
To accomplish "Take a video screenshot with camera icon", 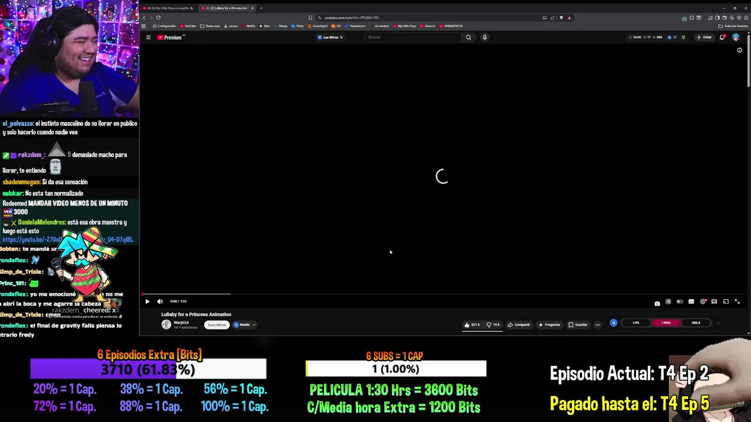I will [x=657, y=304].
